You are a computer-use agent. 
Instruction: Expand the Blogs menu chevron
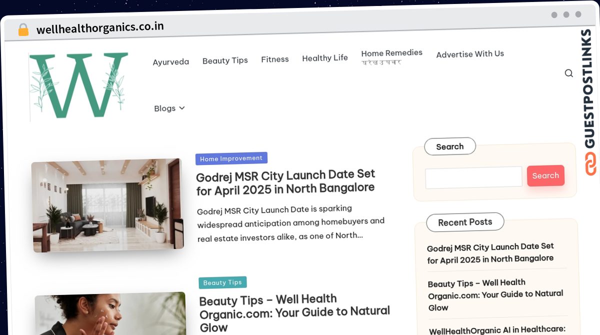pyautogui.click(x=182, y=108)
